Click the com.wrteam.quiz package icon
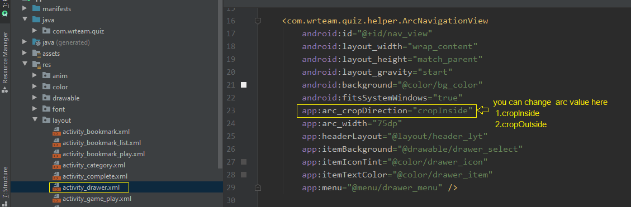 pyautogui.click(x=46, y=31)
